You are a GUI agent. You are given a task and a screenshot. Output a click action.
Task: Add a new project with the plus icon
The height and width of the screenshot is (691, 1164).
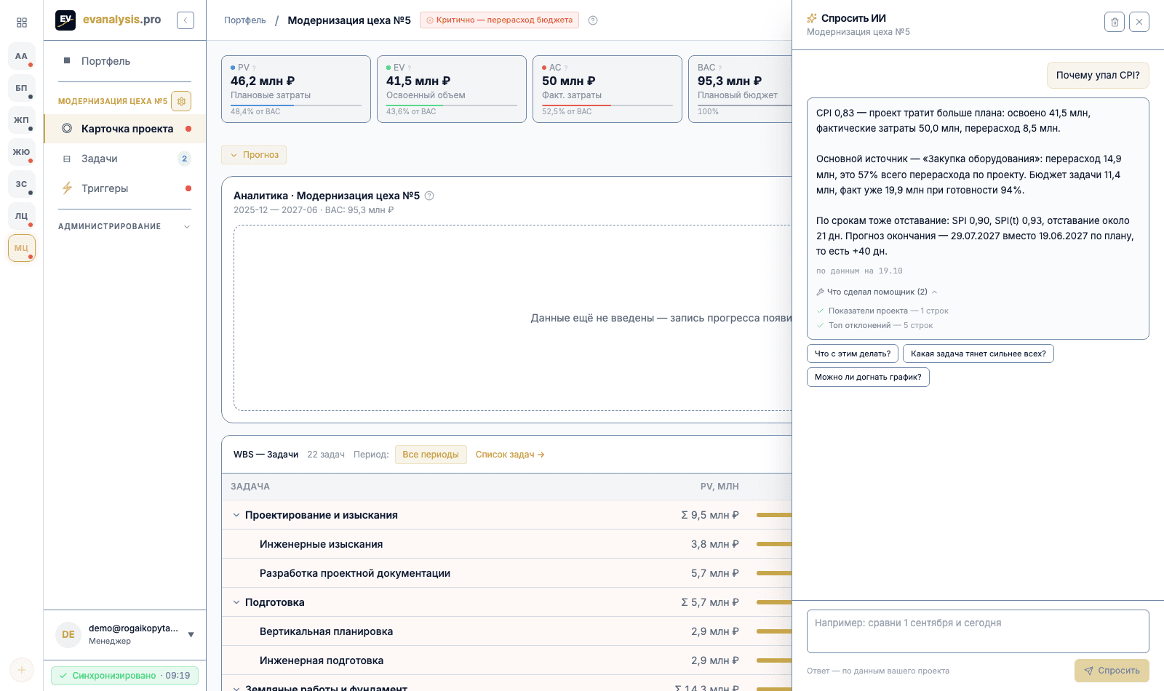coord(22,670)
